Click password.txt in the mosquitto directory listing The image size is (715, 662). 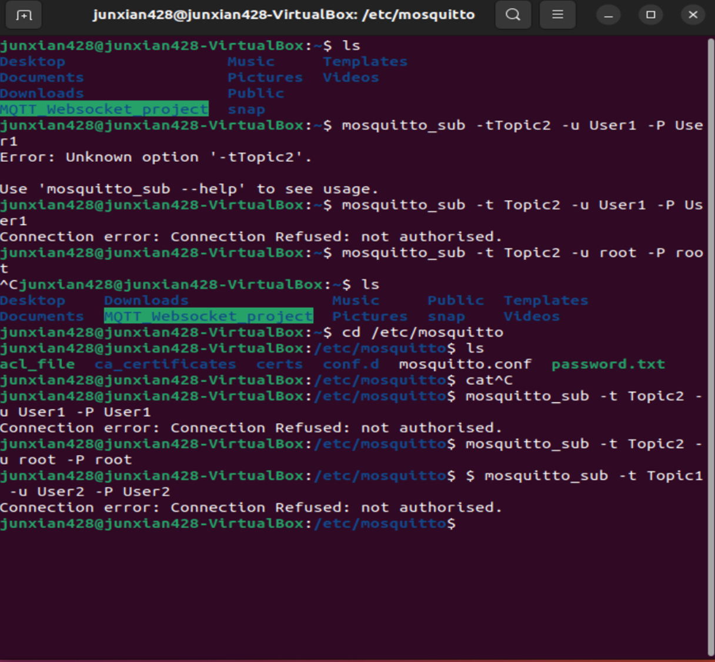(x=608, y=364)
